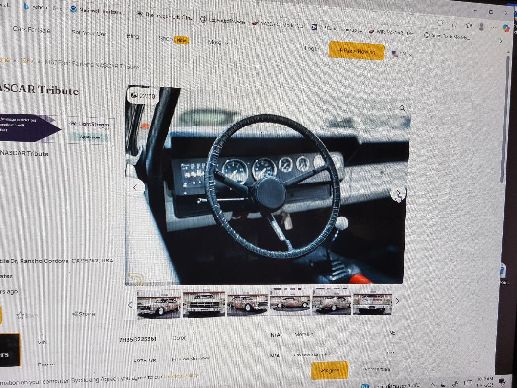Open the browser favorites list icon
The width and height of the screenshot is (517, 388).
click(x=469, y=25)
